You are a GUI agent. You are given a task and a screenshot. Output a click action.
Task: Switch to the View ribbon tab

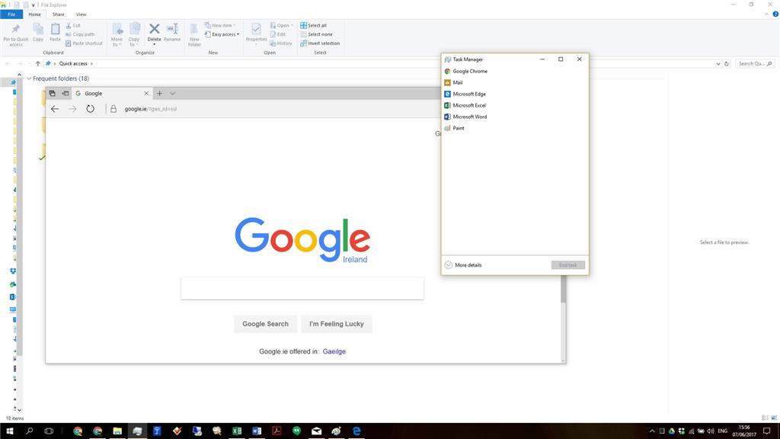click(81, 14)
